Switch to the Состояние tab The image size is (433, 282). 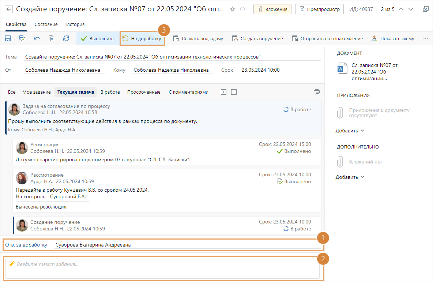46,25
